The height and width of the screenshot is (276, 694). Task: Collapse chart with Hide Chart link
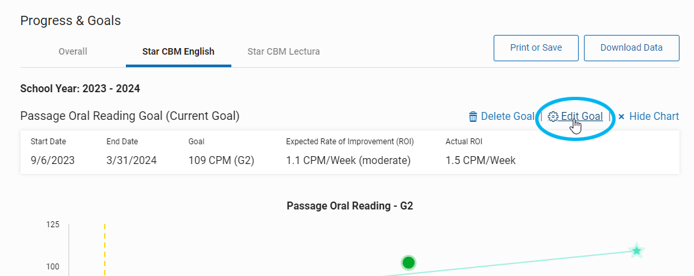[654, 117]
